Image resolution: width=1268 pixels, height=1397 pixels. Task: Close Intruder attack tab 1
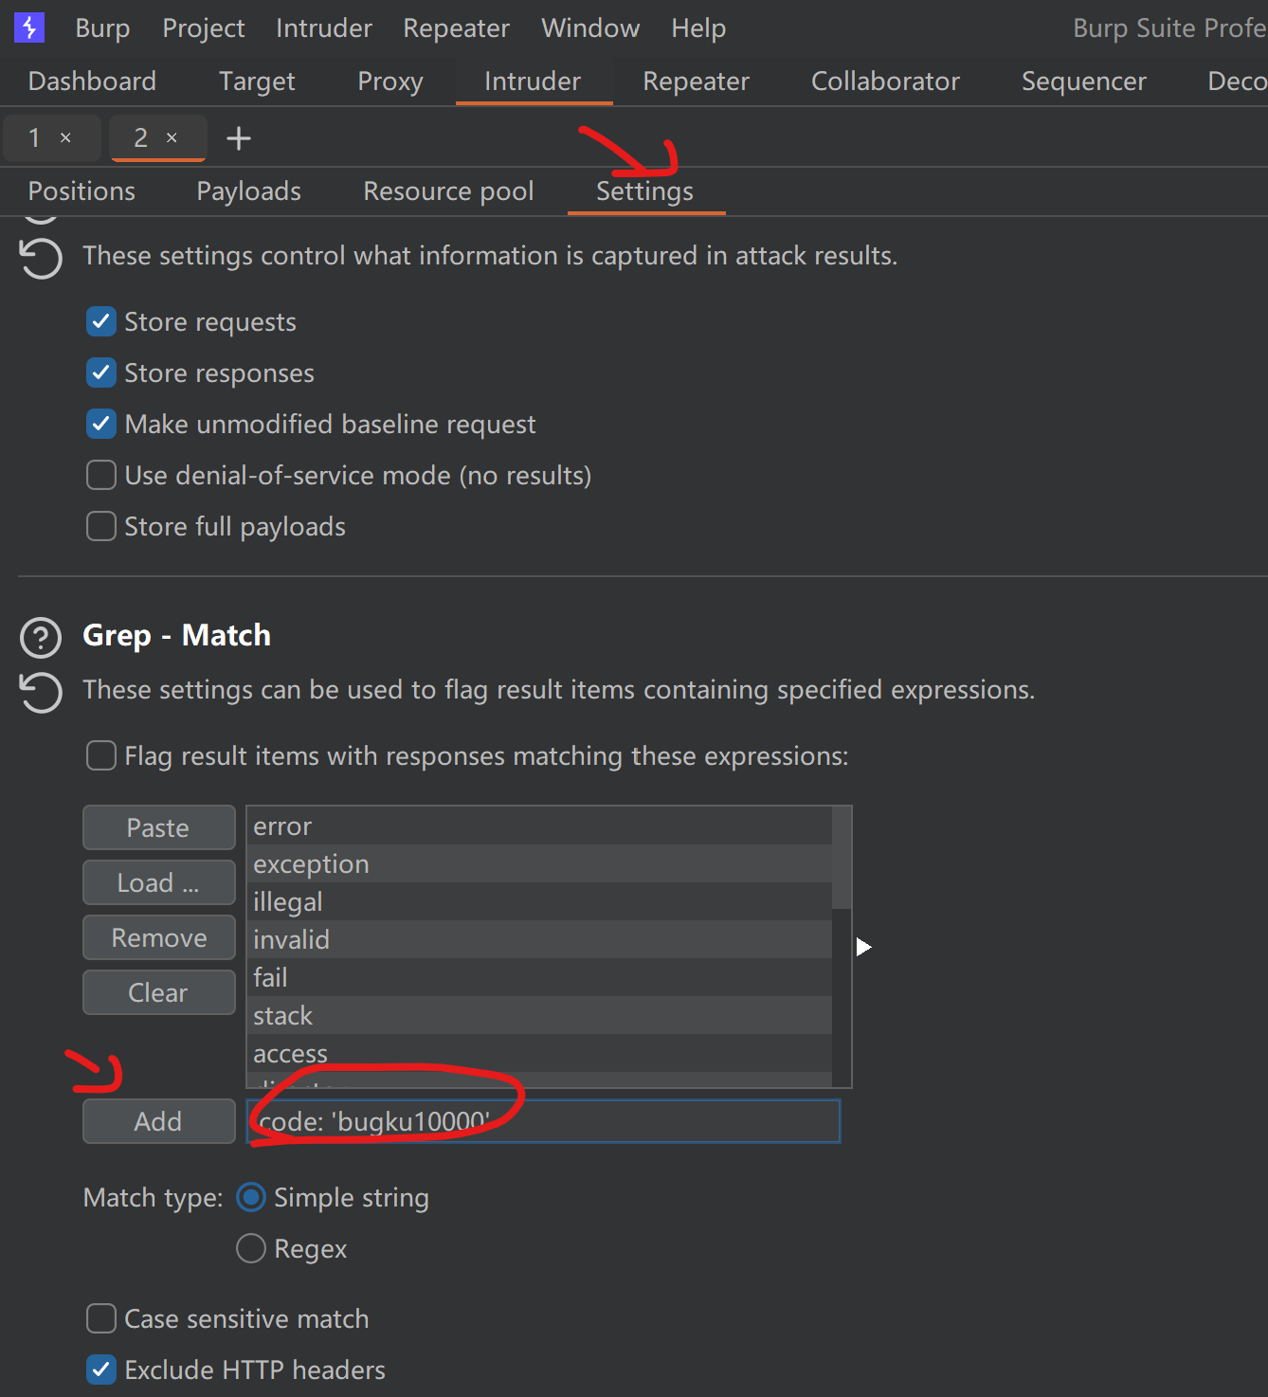[x=65, y=138]
